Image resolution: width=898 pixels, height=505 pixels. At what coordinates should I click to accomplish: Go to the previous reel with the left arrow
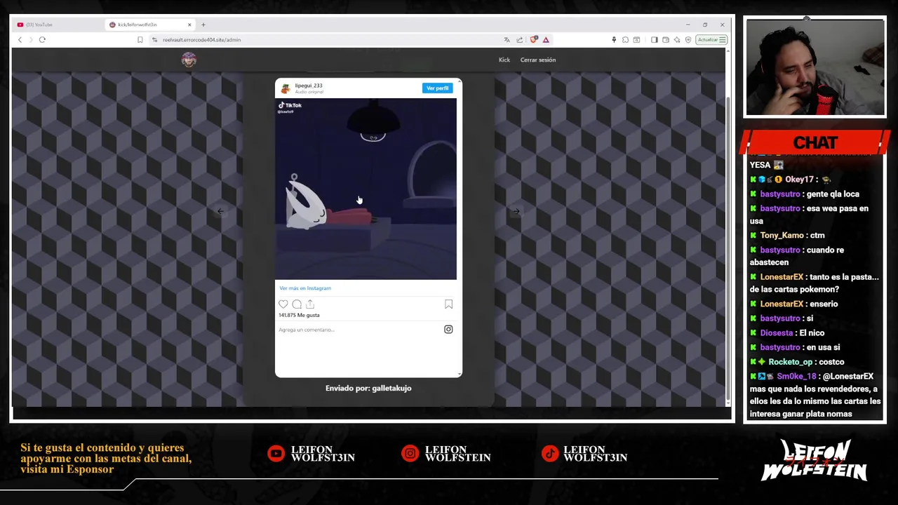click(x=220, y=211)
